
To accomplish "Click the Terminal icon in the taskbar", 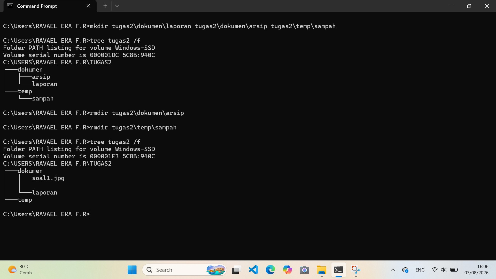I will pos(339,270).
